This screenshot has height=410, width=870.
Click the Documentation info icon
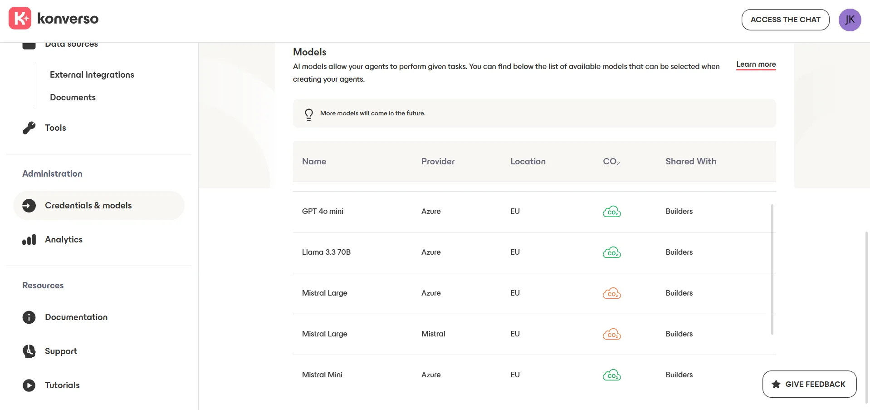(29, 317)
